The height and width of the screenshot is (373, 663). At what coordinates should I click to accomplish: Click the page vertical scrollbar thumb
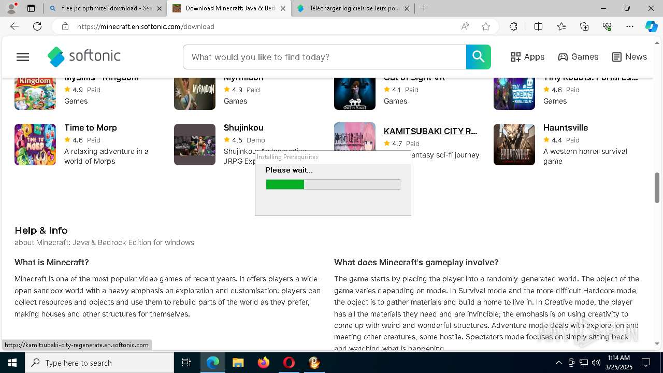coord(657,188)
